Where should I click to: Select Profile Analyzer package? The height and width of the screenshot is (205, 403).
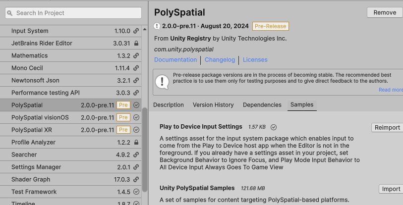[x=71, y=142]
